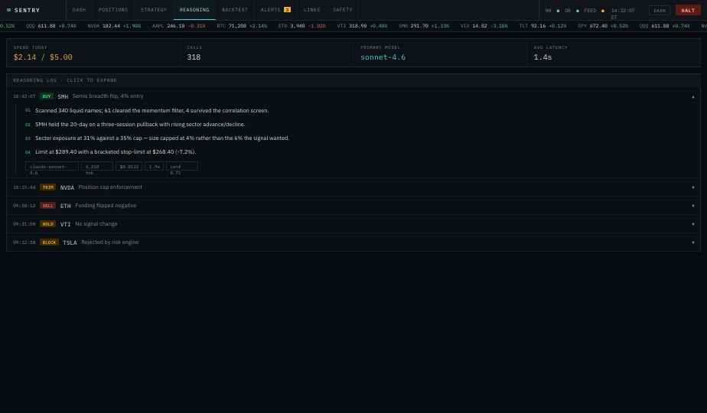The height and width of the screenshot is (413, 707).
Task: Open the ALERTS tab
Action: (x=275, y=9)
